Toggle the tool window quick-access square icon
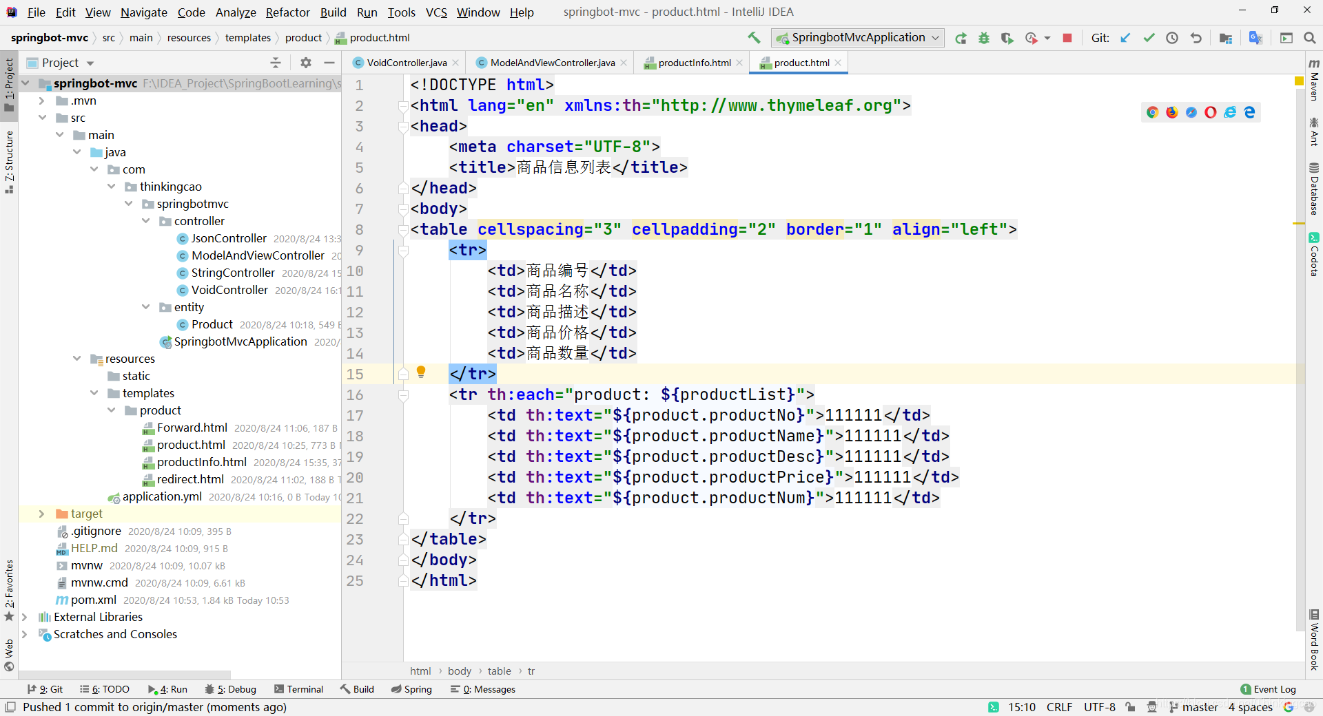This screenshot has height=716, width=1323. tap(10, 707)
